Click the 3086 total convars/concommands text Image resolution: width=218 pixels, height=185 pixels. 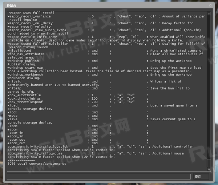(37, 164)
